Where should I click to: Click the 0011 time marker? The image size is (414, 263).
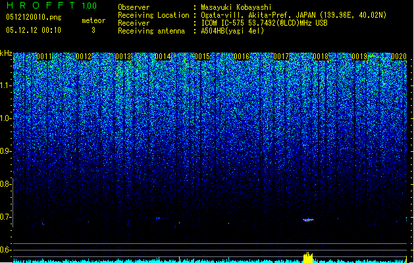coord(44,57)
